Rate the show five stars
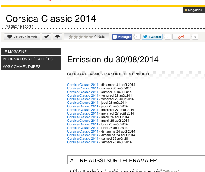Viewport: 205px width, 172px height. (91, 37)
